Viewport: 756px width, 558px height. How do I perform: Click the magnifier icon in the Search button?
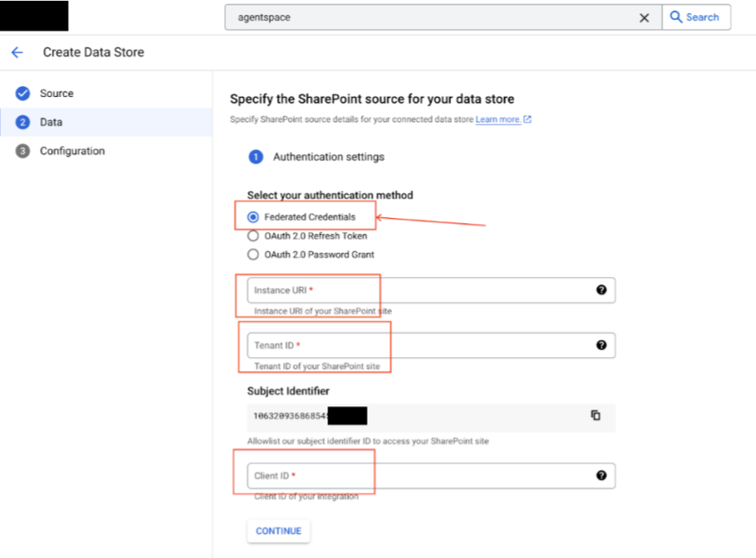[675, 17]
